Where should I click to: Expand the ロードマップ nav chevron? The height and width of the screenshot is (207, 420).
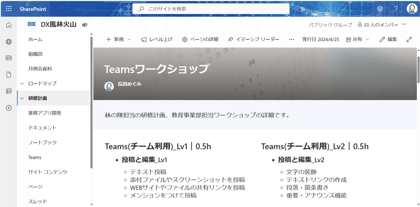[x=22, y=83]
